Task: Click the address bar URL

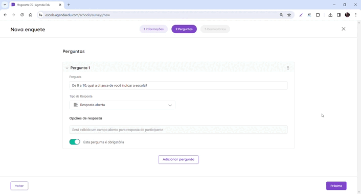Action: [x=78, y=15]
